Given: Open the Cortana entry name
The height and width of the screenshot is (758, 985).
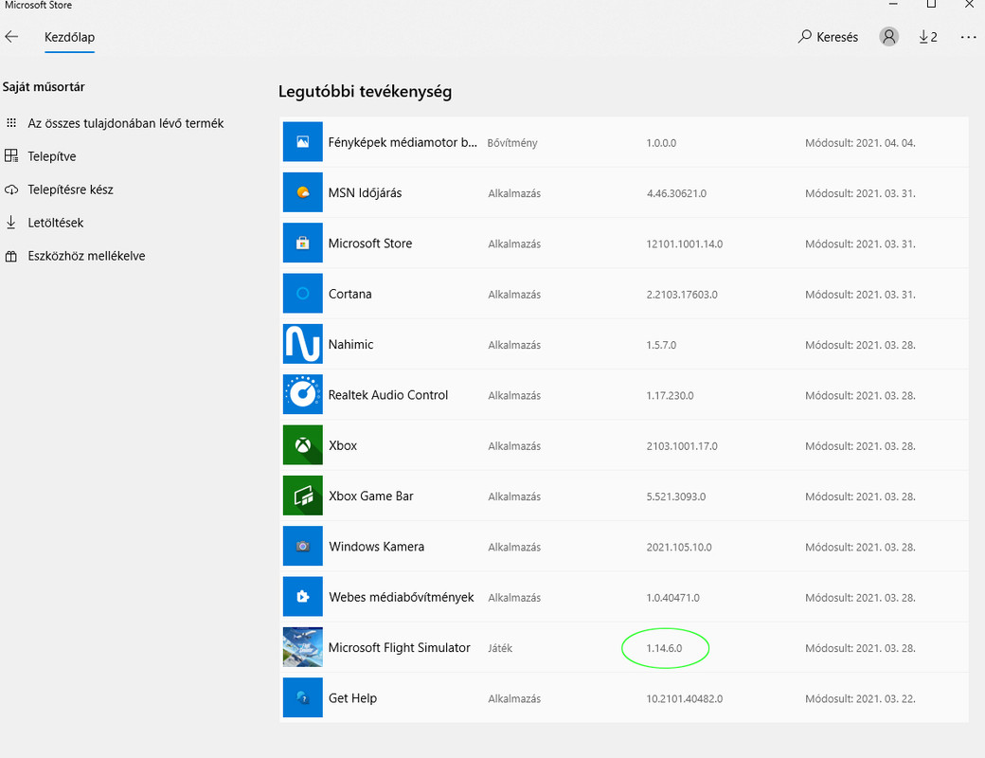Looking at the screenshot, I should pos(349,294).
